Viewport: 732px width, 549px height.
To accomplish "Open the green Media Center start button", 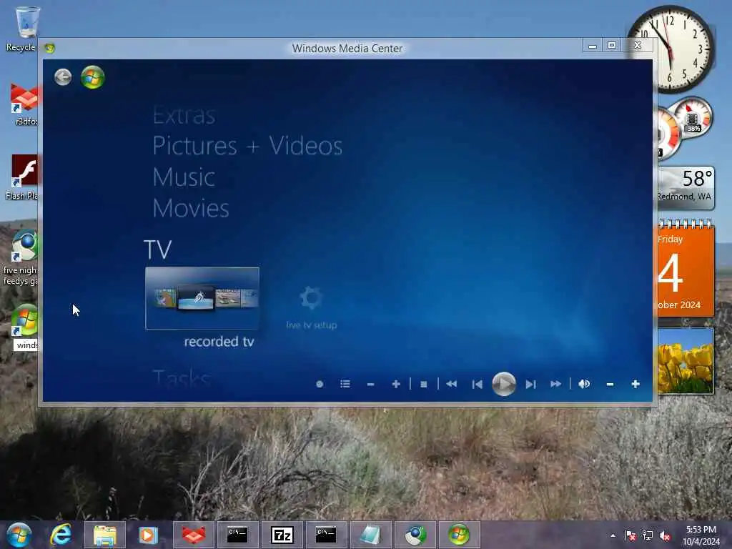I will pyautogui.click(x=92, y=77).
